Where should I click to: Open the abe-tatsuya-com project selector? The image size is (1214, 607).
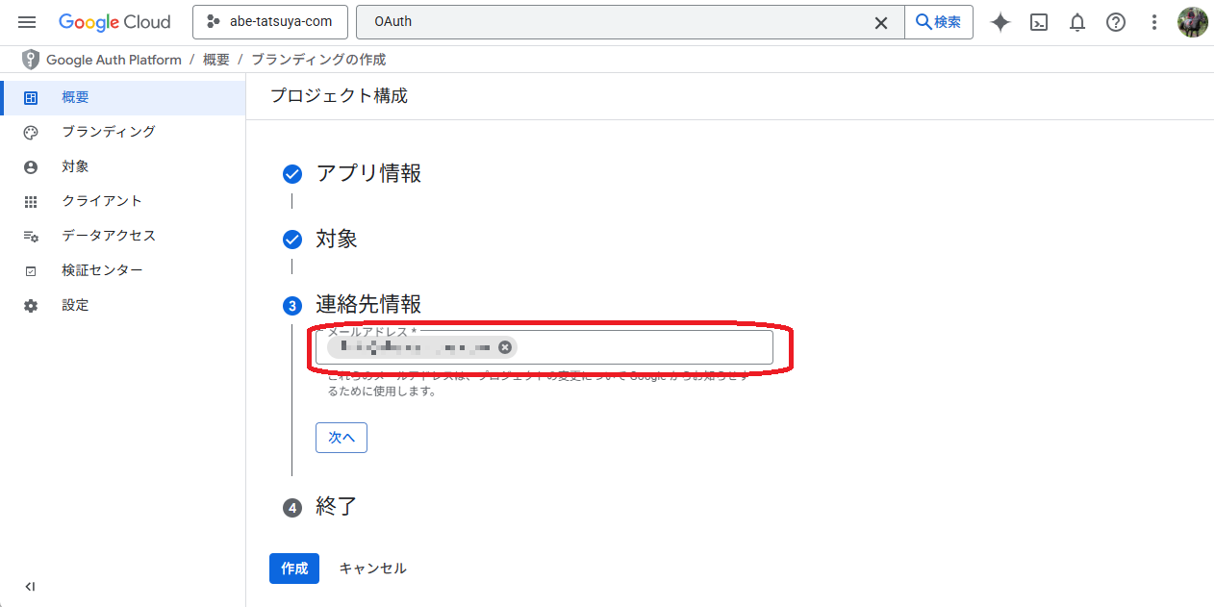tap(270, 22)
